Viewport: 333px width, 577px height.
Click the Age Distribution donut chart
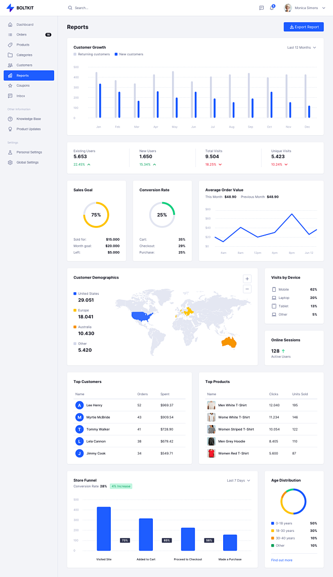(294, 502)
